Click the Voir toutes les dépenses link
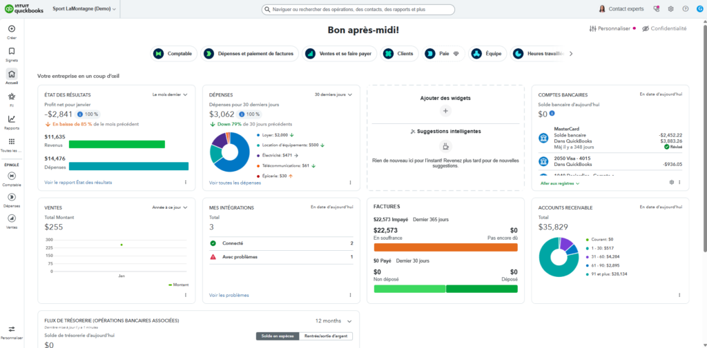This screenshot has height=348, width=707. click(235, 183)
